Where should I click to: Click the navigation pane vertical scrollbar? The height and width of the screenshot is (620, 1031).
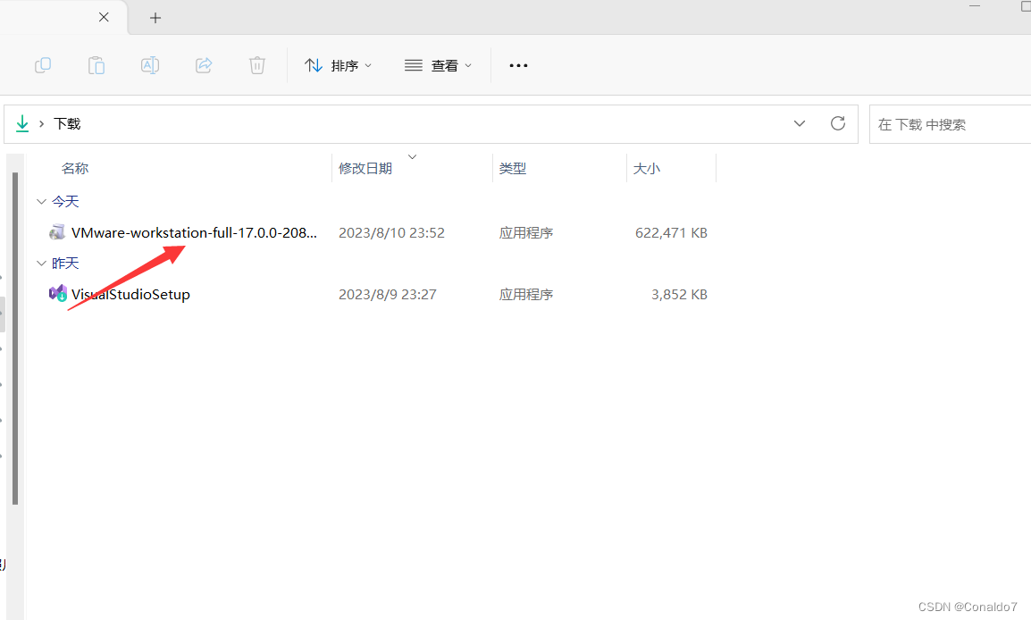15,339
